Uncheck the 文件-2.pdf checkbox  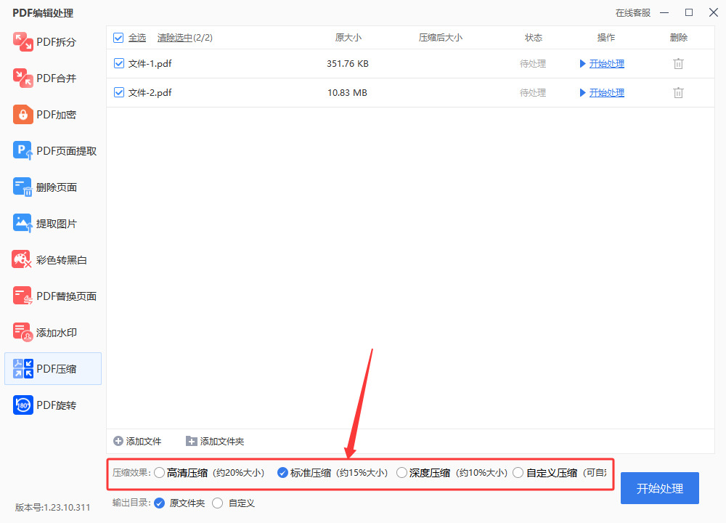pyautogui.click(x=119, y=93)
